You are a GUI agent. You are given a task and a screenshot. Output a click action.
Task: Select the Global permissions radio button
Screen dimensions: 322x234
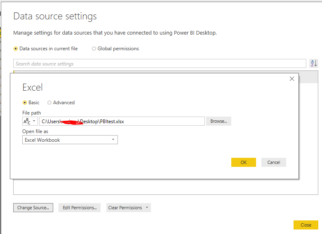[94, 49]
